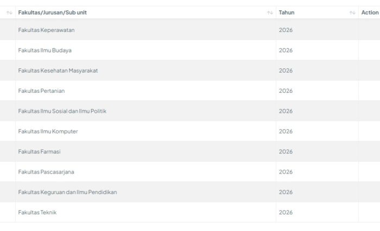The height and width of the screenshot is (231, 380).
Task: Sort by Fakultas/Jurusan/Sub unit header label
Action: [x=52, y=12]
